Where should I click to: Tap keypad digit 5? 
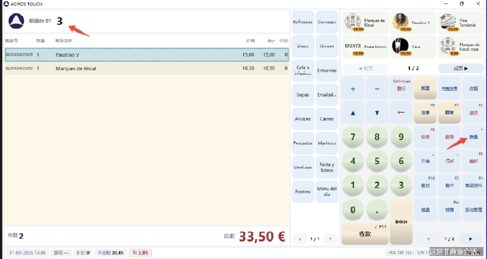(x=377, y=161)
